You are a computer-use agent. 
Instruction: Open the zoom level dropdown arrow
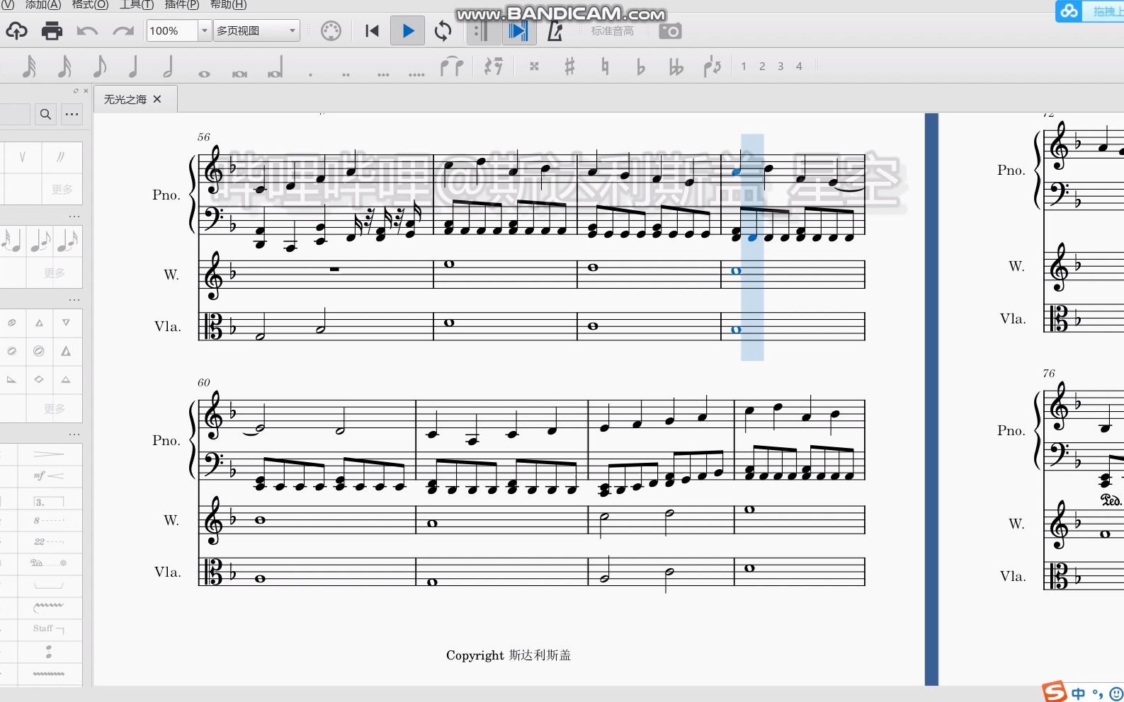point(205,30)
